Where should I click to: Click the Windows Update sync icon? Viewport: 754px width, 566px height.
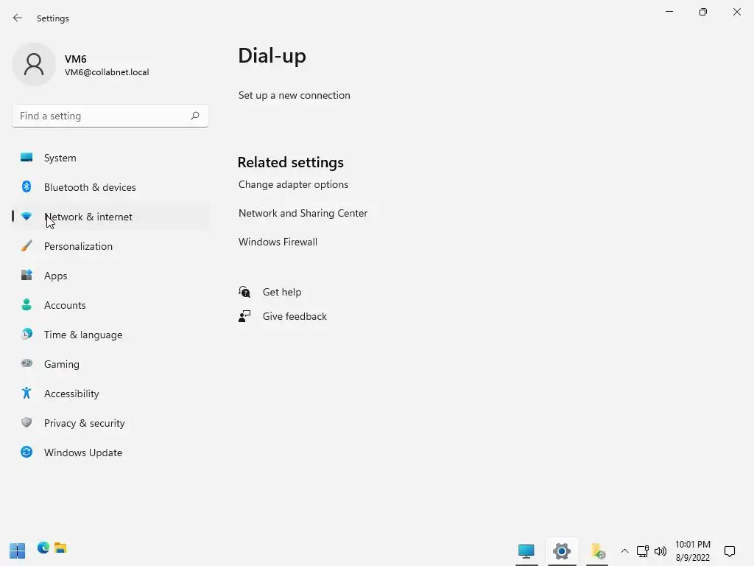[27, 452]
